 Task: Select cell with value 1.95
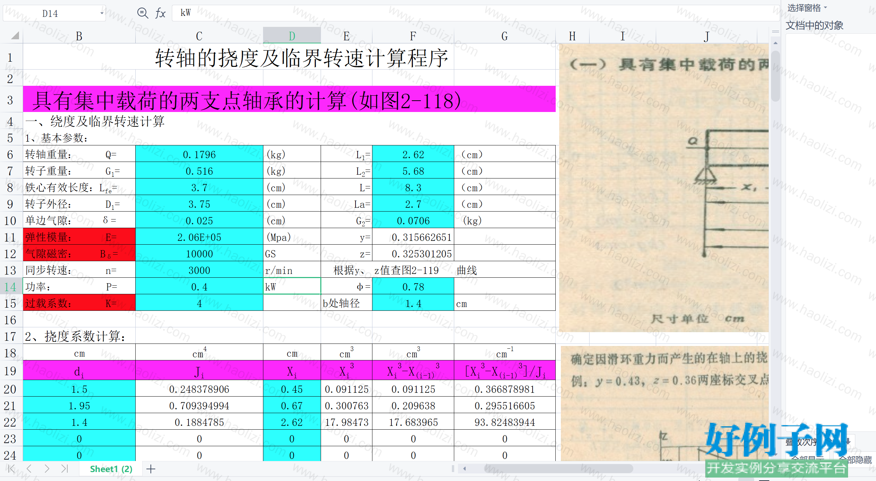click(79, 405)
